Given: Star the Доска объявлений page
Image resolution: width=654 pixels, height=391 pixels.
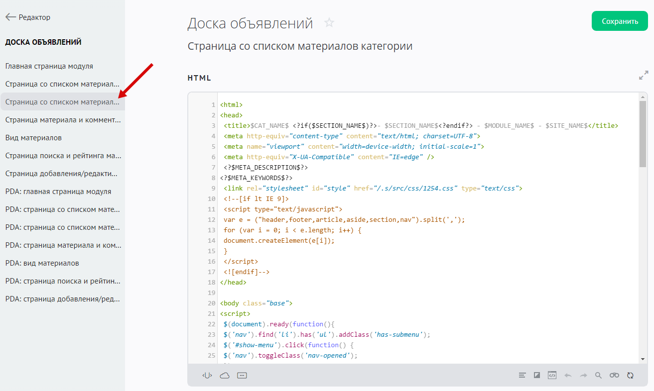Looking at the screenshot, I should click(x=329, y=23).
